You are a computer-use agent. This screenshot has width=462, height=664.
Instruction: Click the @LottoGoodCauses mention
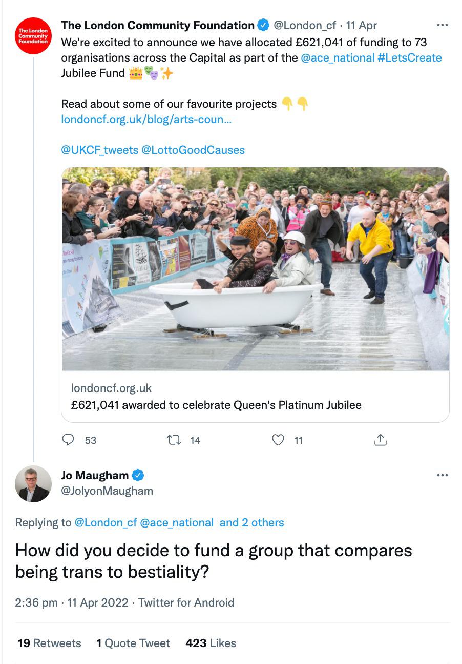tap(193, 150)
